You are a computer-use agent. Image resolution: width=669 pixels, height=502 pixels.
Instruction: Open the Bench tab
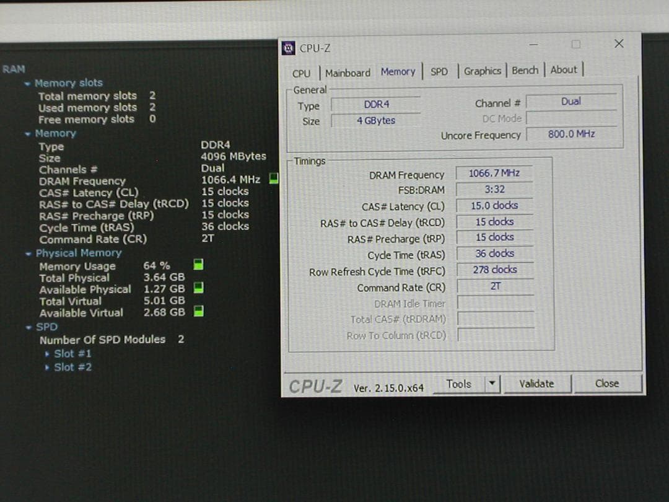(x=525, y=71)
